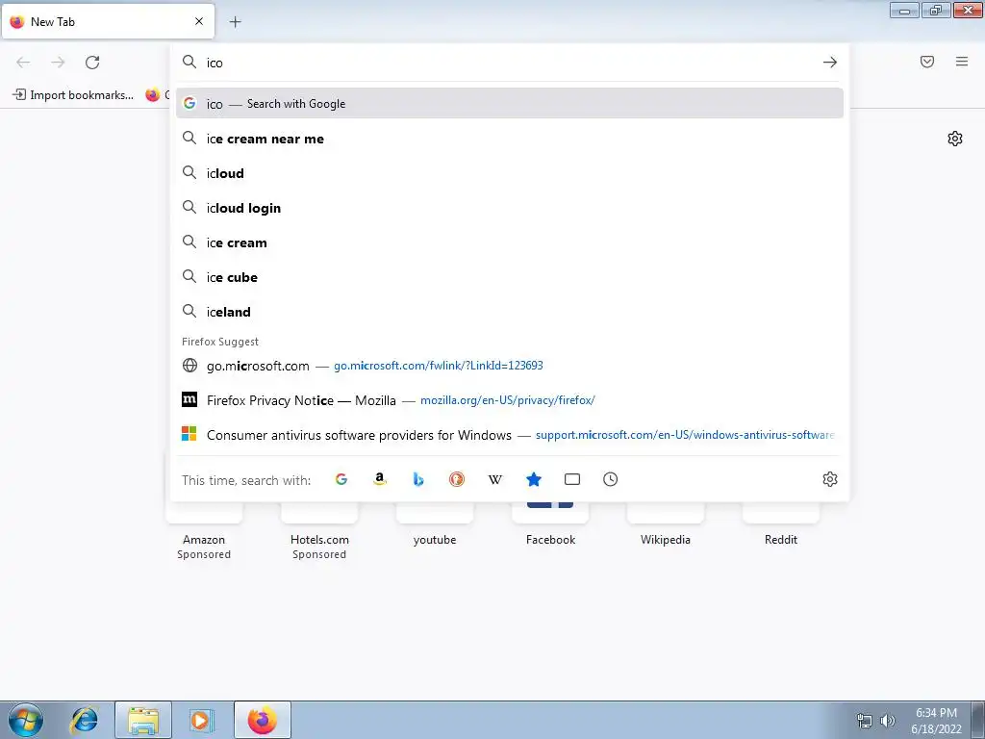Search this time with DuckDuckGo icon

tap(457, 479)
